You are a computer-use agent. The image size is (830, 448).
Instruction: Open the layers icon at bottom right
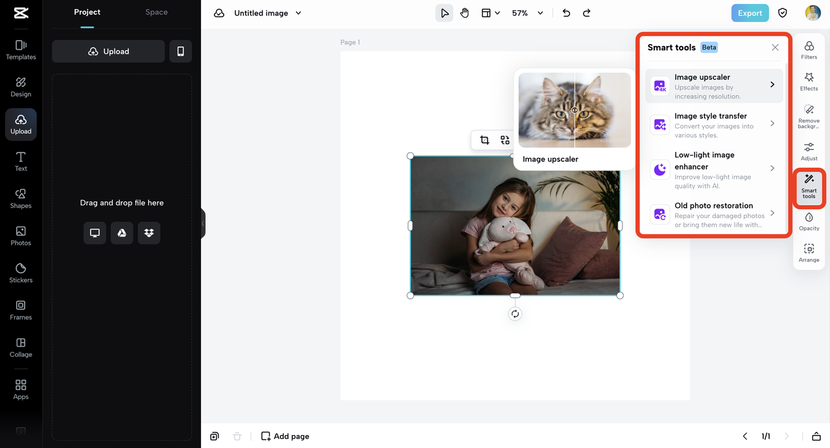817,436
